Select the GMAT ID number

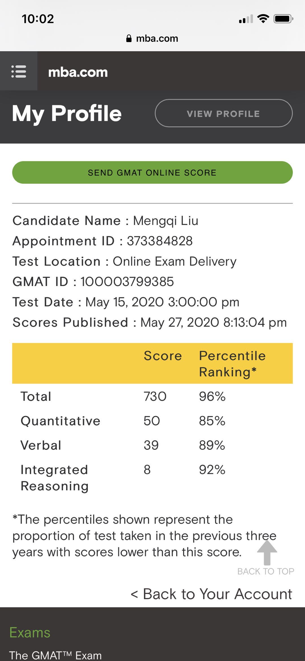click(127, 282)
